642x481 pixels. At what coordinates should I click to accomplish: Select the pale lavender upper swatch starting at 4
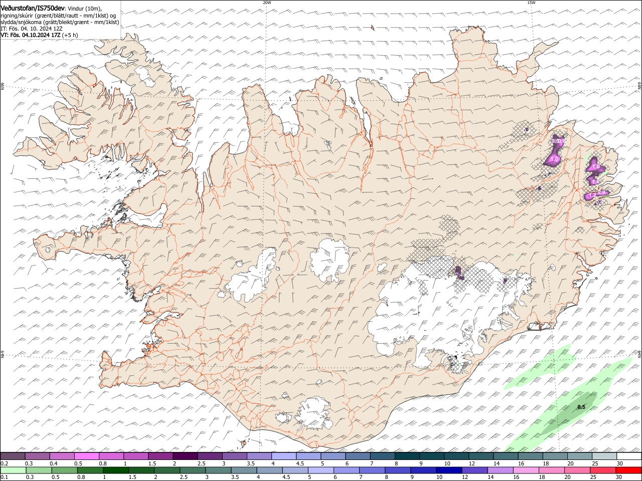coord(284,456)
